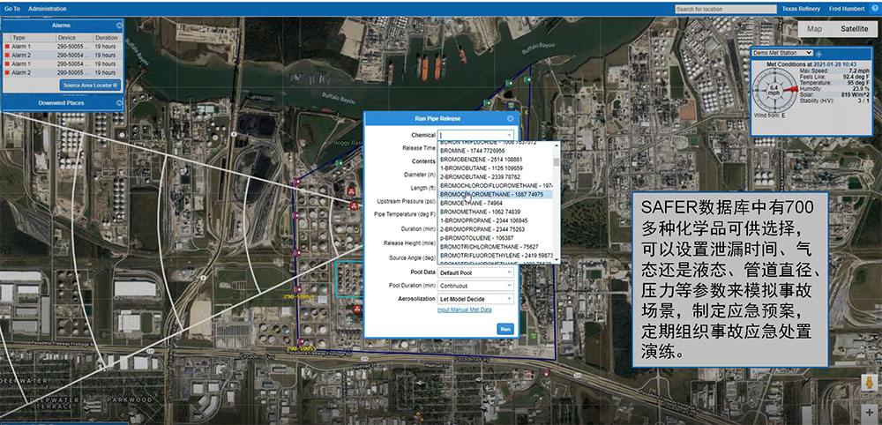Switch to Satellite view
Viewport: 882px width, 425px height.
click(x=854, y=29)
